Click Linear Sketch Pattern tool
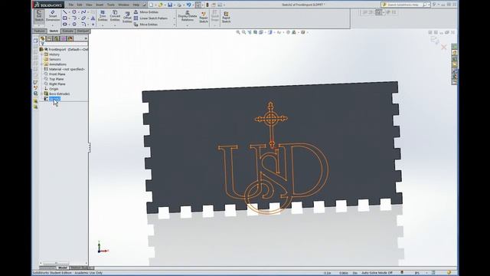Screen dimensions: 490x276 152,18
